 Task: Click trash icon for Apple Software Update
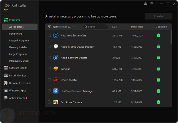(x=159, y=58)
